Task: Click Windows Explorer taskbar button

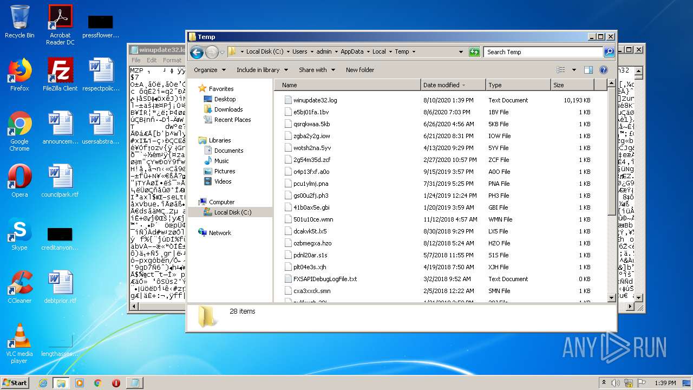Action: point(61,383)
